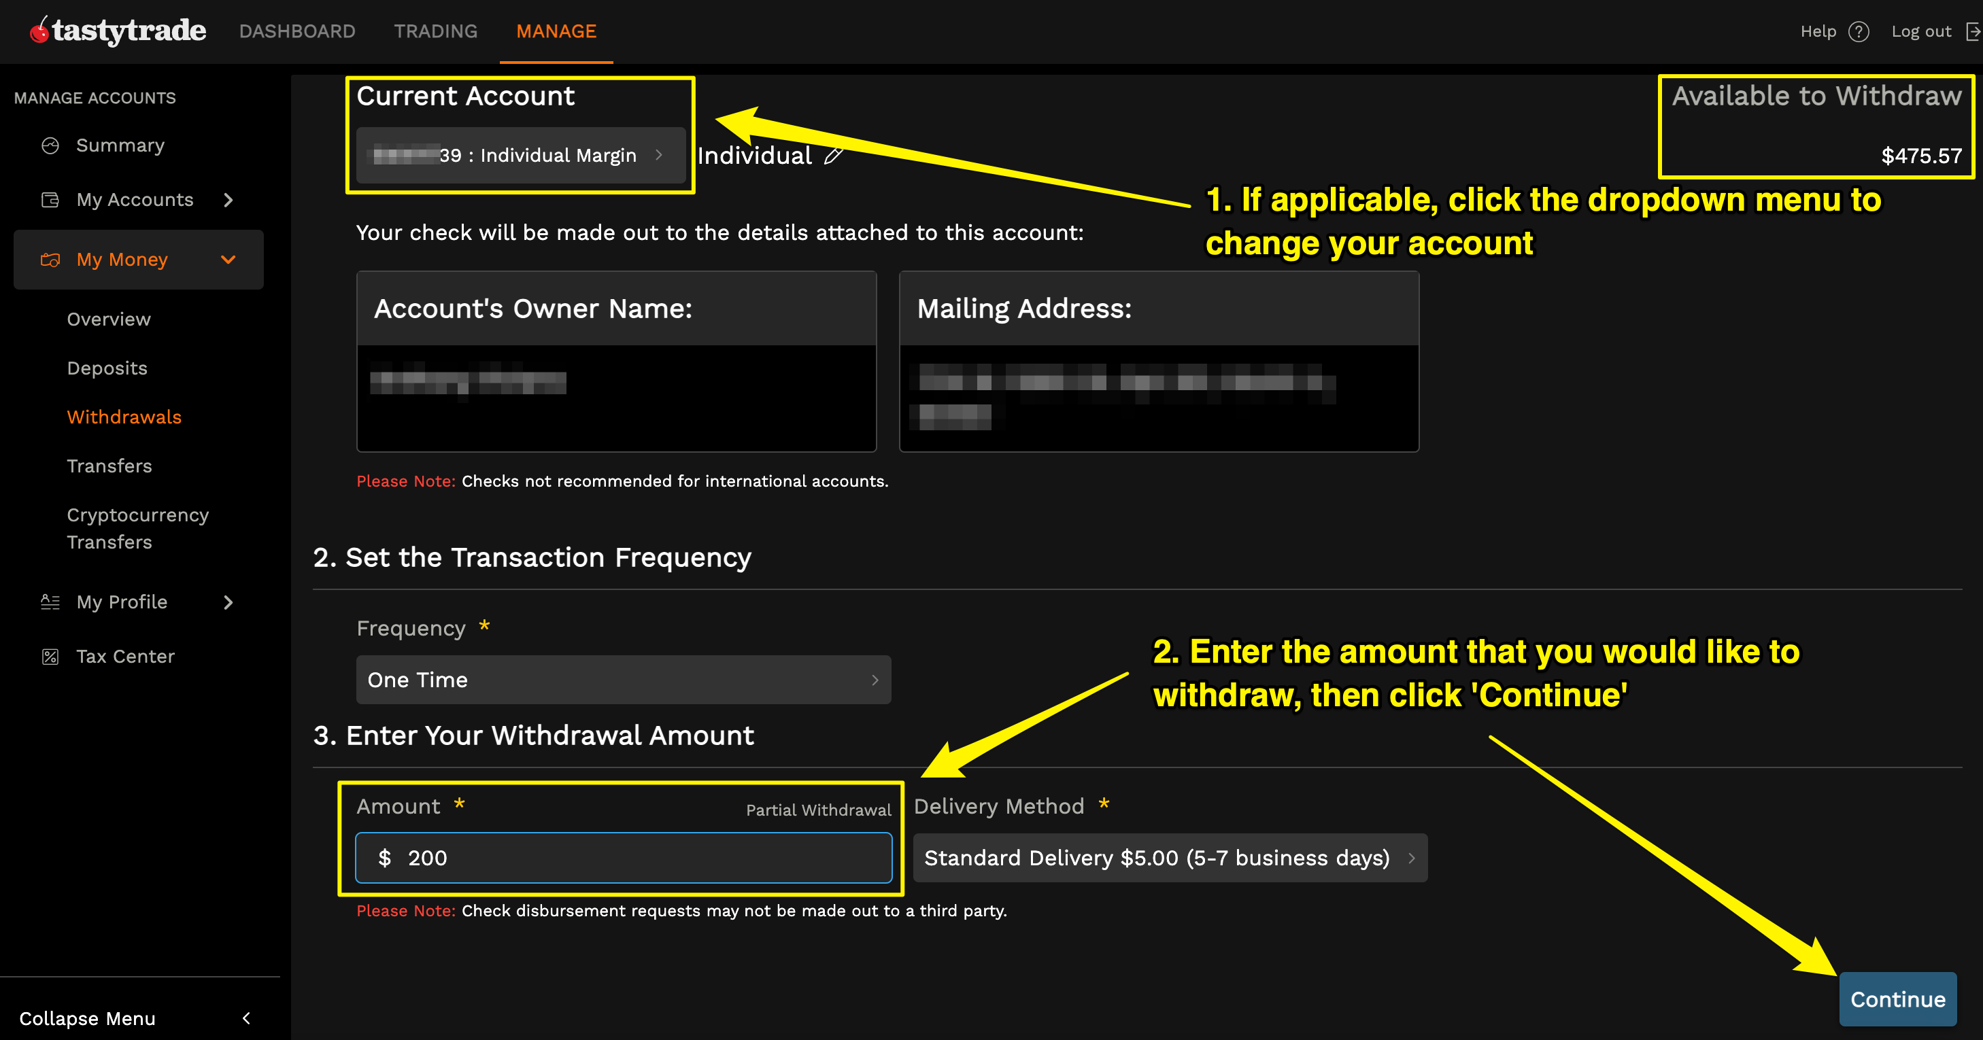Viewport: 1983px width, 1040px height.
Task: Click the Continue button
Action: [x=1897, y=999]
